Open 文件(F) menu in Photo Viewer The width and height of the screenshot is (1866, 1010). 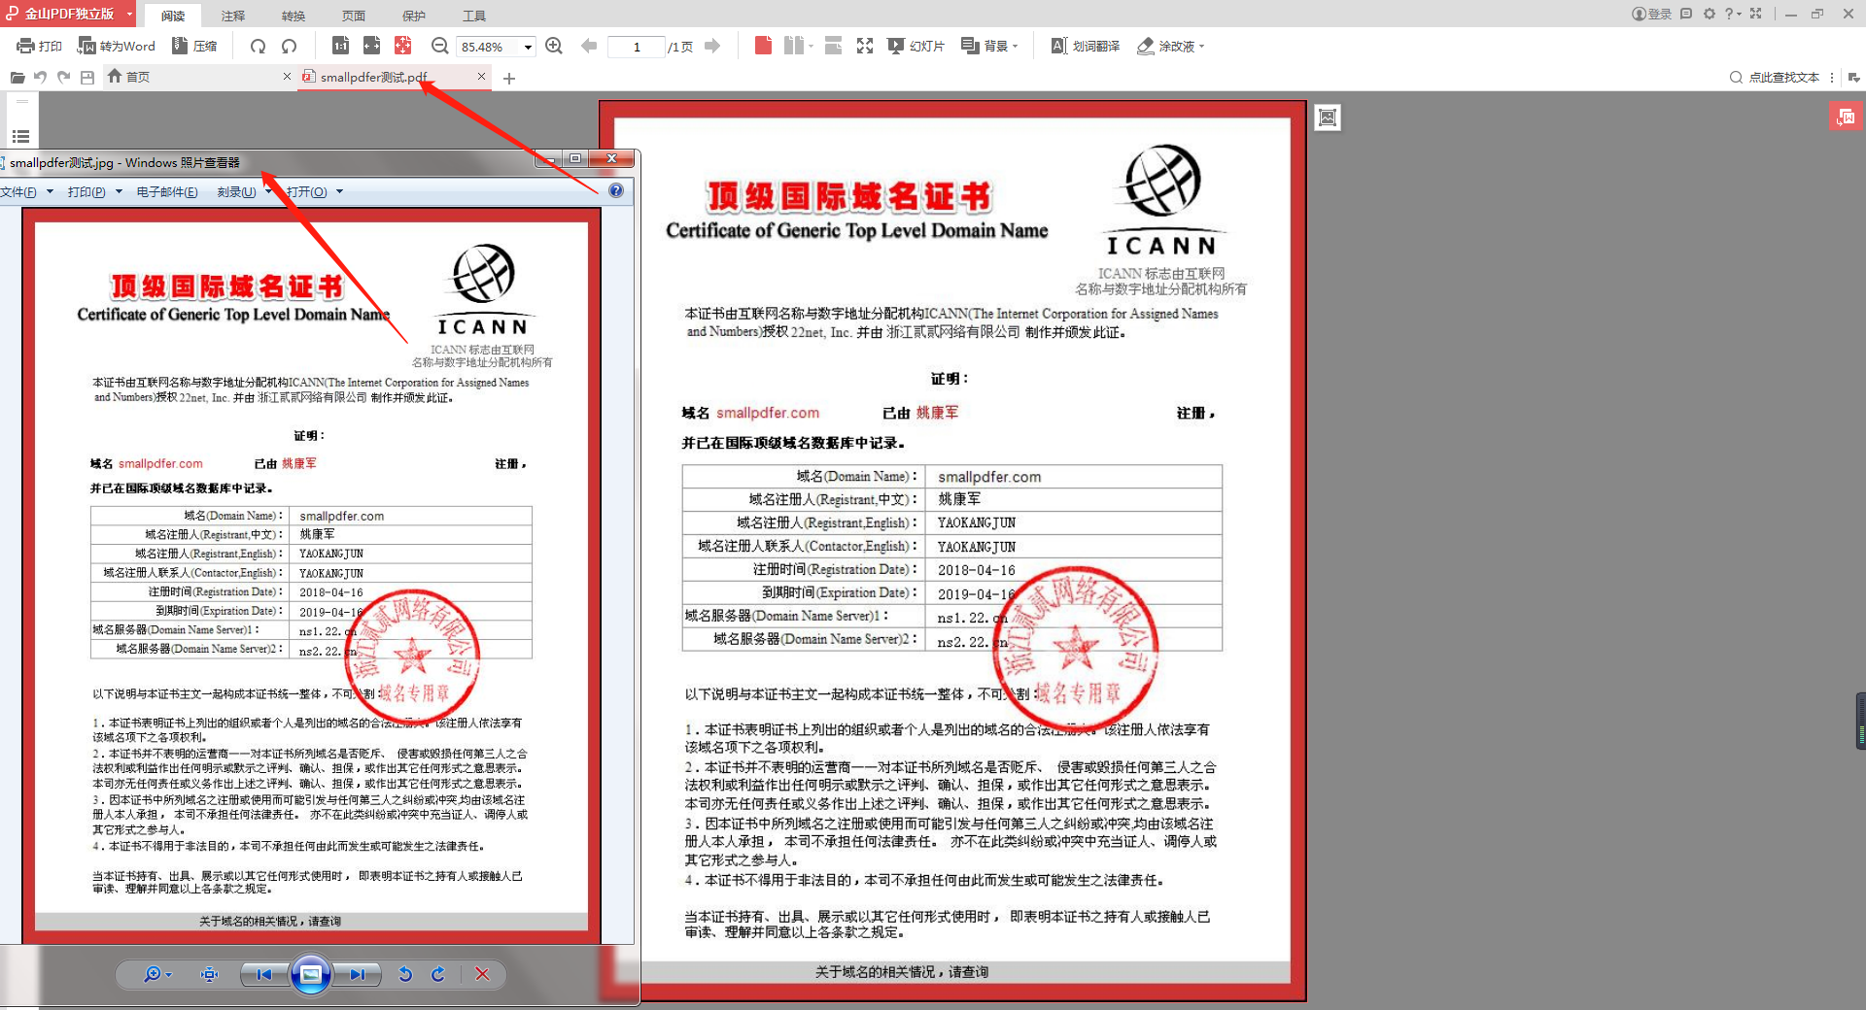point(26,191)
